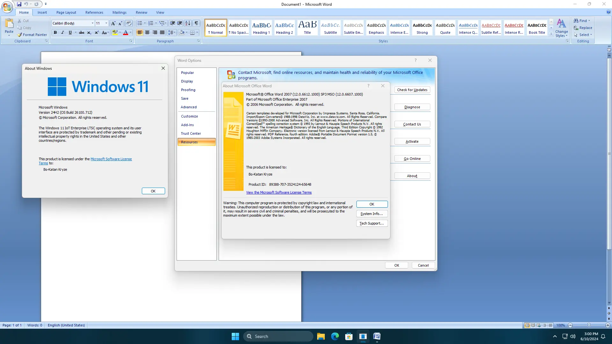Open the Page Layout ribbon tab
Screen dimensions: 612x344
click(66, 12)
